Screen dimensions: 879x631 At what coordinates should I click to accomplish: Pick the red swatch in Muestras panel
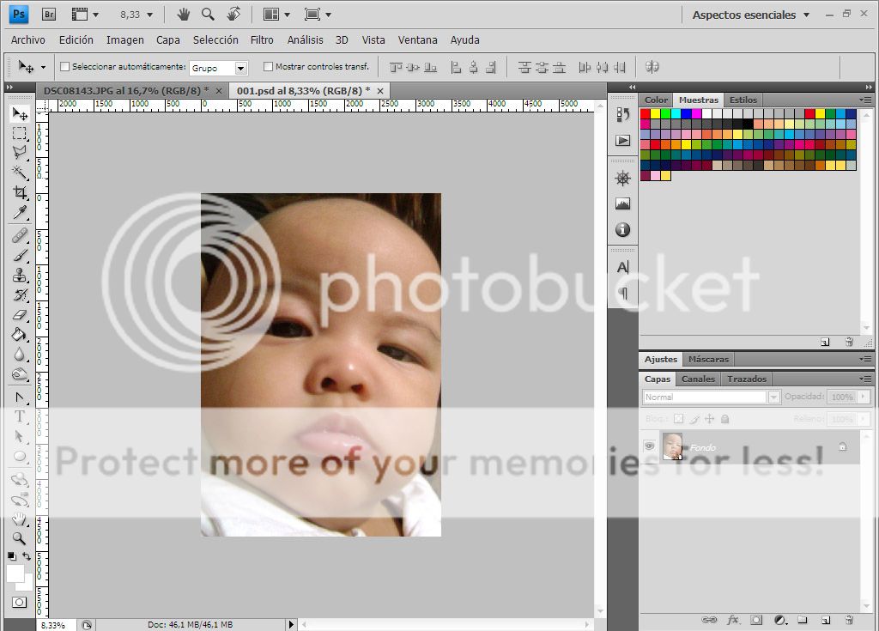(646, 114)
